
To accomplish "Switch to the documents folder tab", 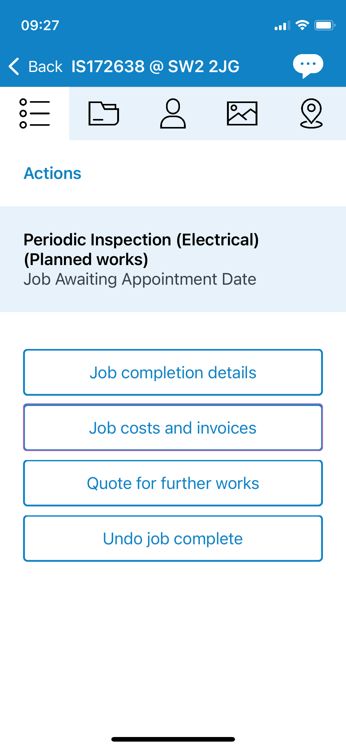I will pos(104,113).
